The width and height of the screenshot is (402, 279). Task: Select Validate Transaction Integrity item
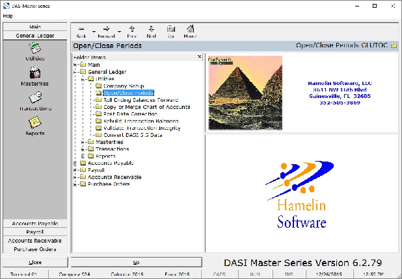coord(142,128)
